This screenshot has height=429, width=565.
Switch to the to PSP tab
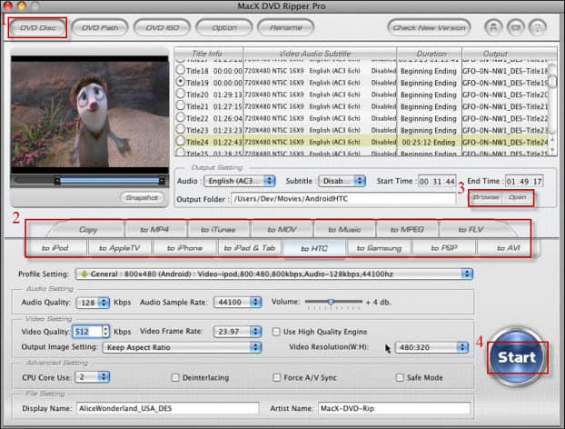tap(444, 248)
